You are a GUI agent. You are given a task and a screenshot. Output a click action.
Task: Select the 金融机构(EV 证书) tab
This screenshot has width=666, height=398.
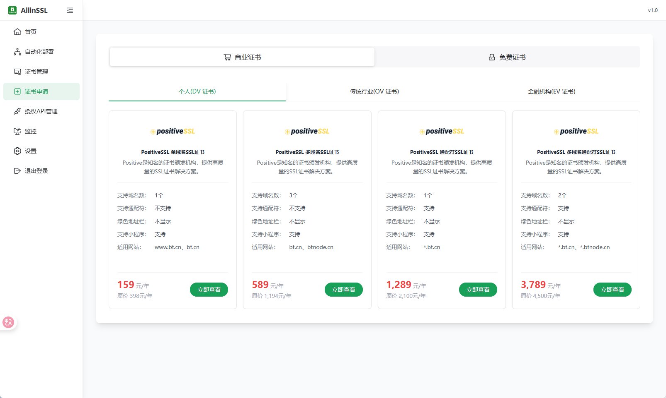pyautogui.click(x=552, y=91)
